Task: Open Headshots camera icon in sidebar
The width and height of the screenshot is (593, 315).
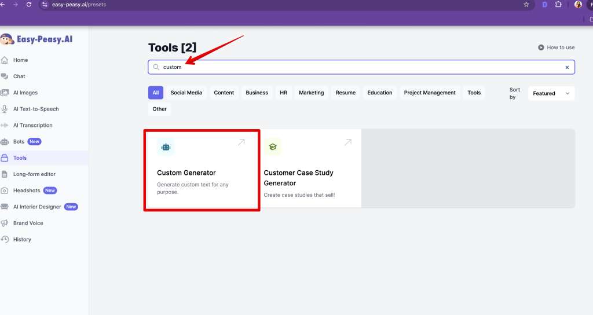Action: [x=5, y=191]
